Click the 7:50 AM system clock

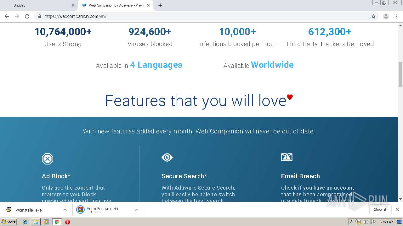[x=387, y=222]
